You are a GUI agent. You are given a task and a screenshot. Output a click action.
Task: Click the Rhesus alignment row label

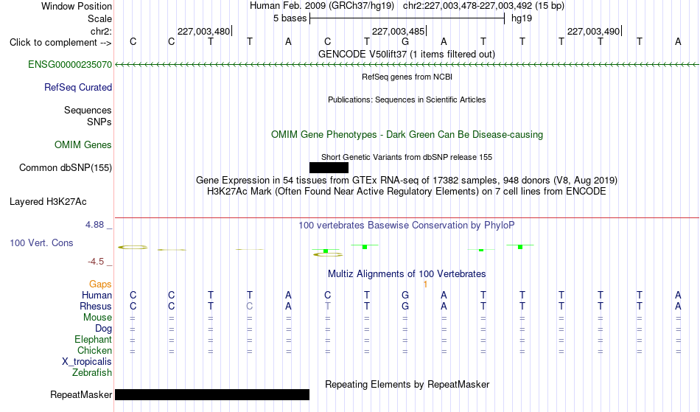point(96,306)
